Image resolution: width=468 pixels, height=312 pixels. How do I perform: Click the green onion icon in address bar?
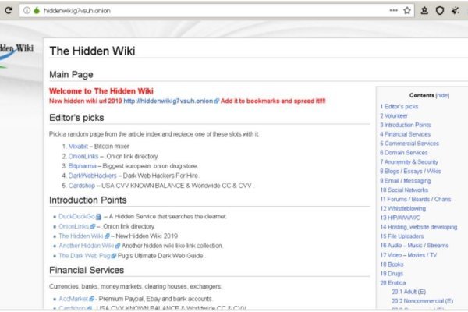coord(36,11)
